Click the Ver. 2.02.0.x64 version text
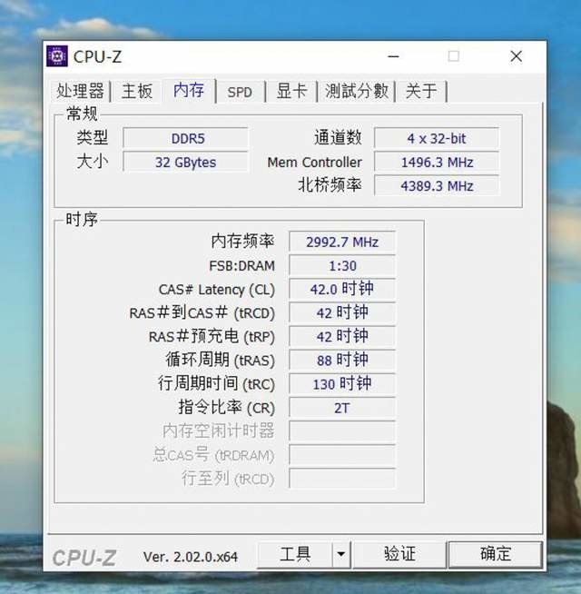The width and height of the screenshot is (581, 594). click(191, 557)
